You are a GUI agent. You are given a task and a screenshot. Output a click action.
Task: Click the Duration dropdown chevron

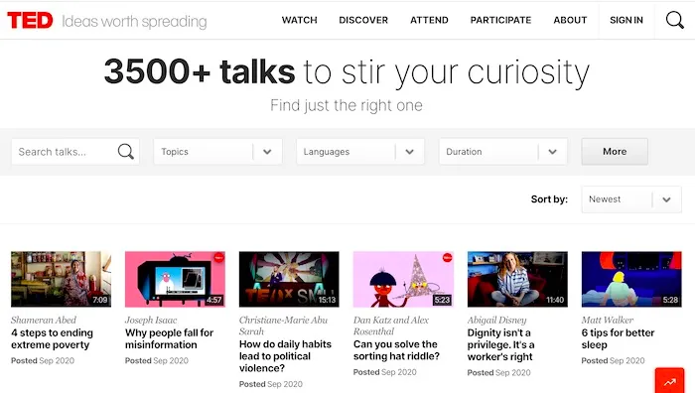552,152
